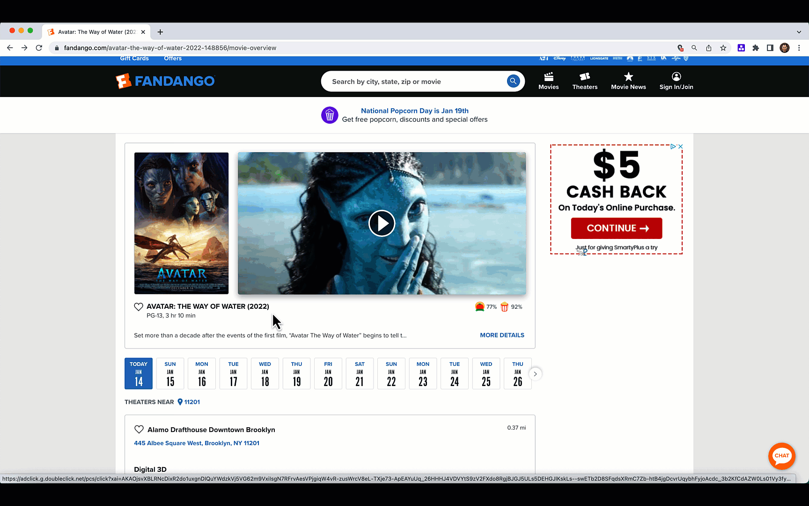809x506 pixels.
Task: Select Tue Jan 17 showtimes date
Action: pos(233,373)
